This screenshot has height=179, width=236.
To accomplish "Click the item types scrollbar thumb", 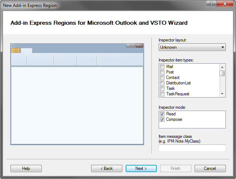I will point(222,73).
